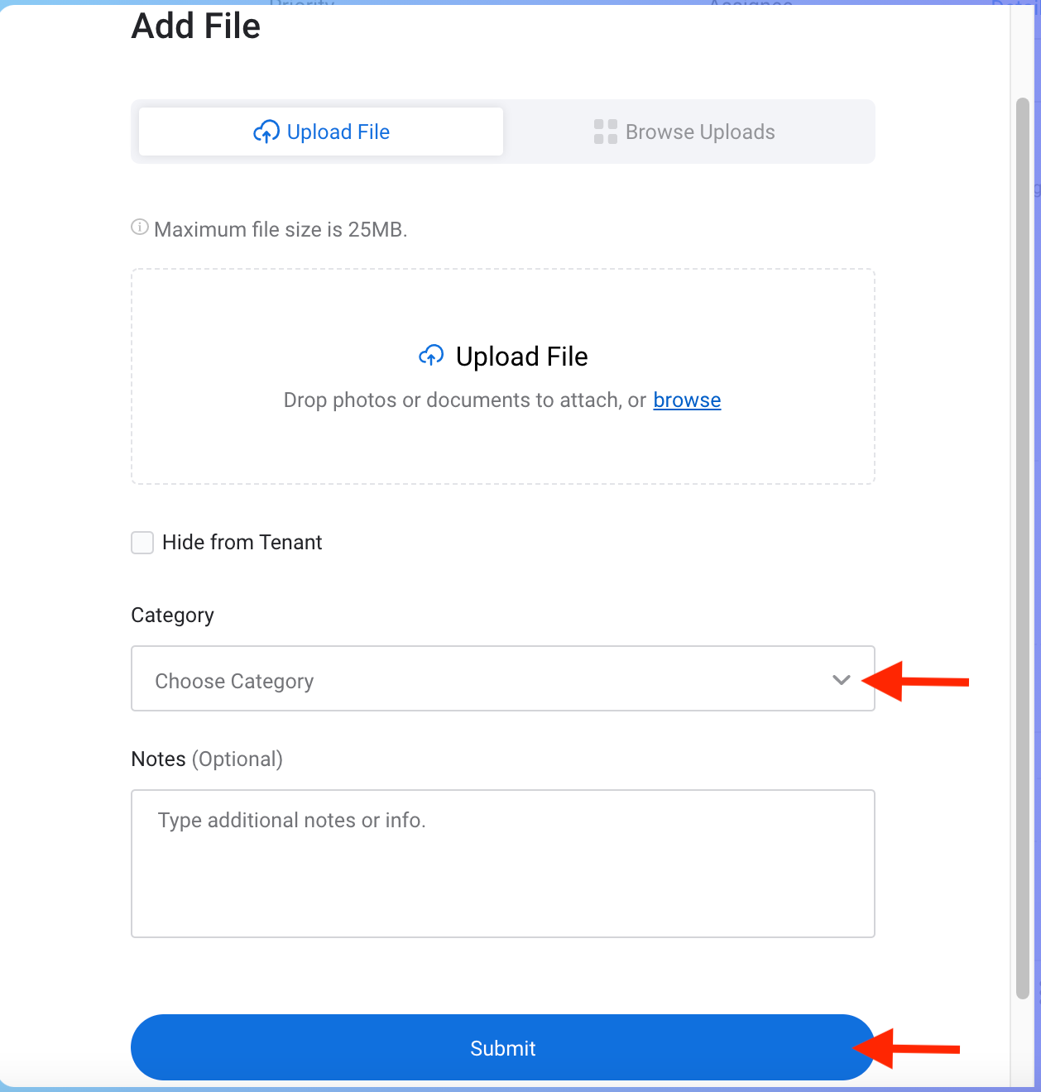Click the "Hide from Tenant" label text
1041x1092 pixels.
coord(242,543)
